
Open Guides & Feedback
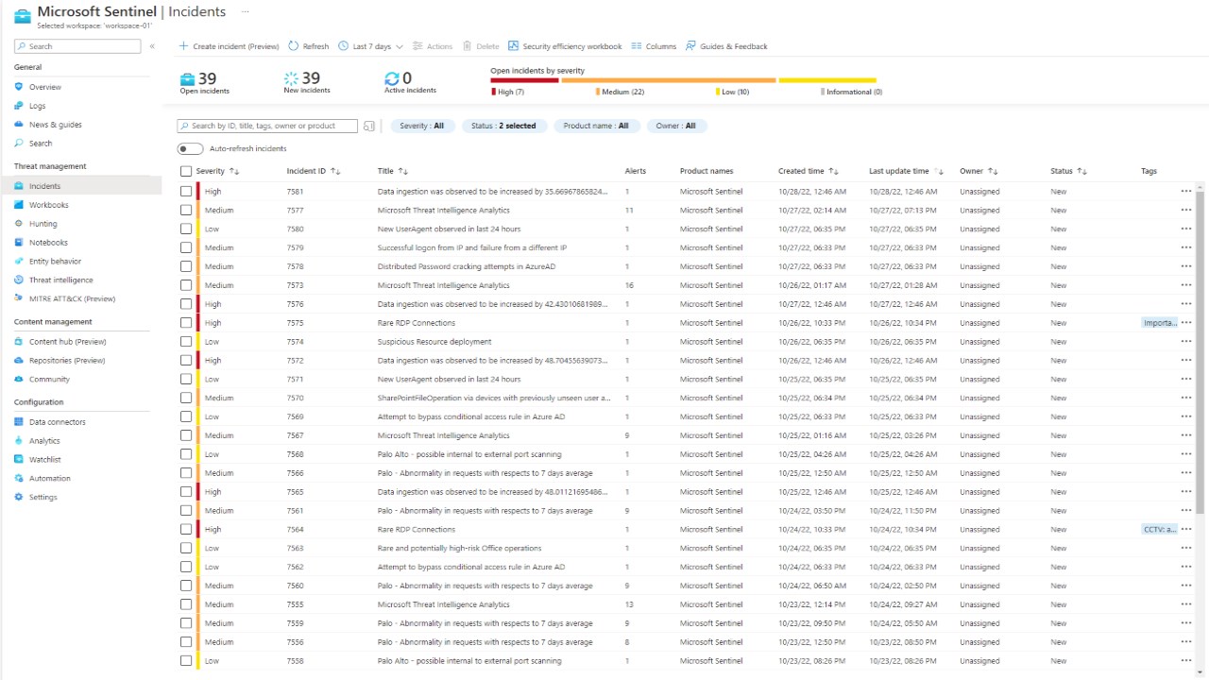coord(726,46)
